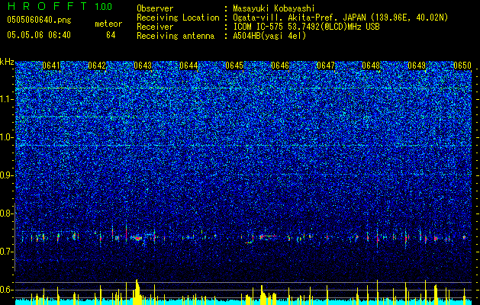The image size is (480, 305).
Task: Click the date stamp 05.05.06 06:40
Action: [39, 35]
